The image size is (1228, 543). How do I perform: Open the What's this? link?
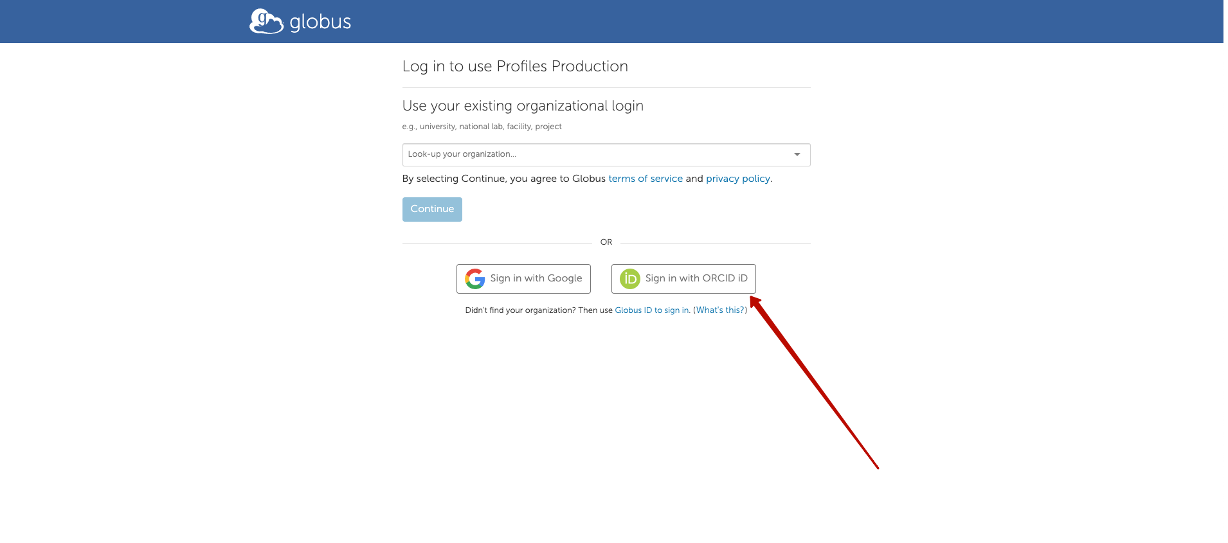[720, 310]
